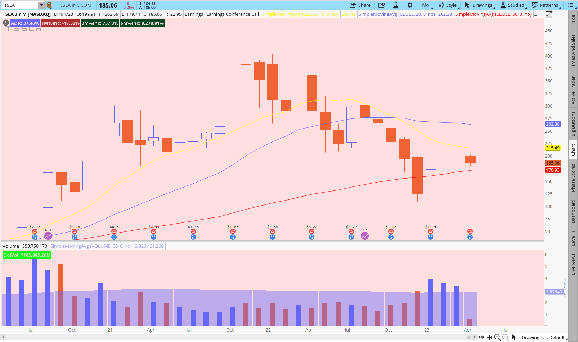Screen dimensions: 578x342
Task: Click the yellow SimpleMovingAvg 10 label
Action: pyautogui.click(x=300, y=14)
